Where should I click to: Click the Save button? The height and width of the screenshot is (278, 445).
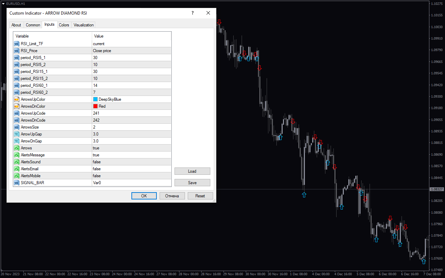192,183
